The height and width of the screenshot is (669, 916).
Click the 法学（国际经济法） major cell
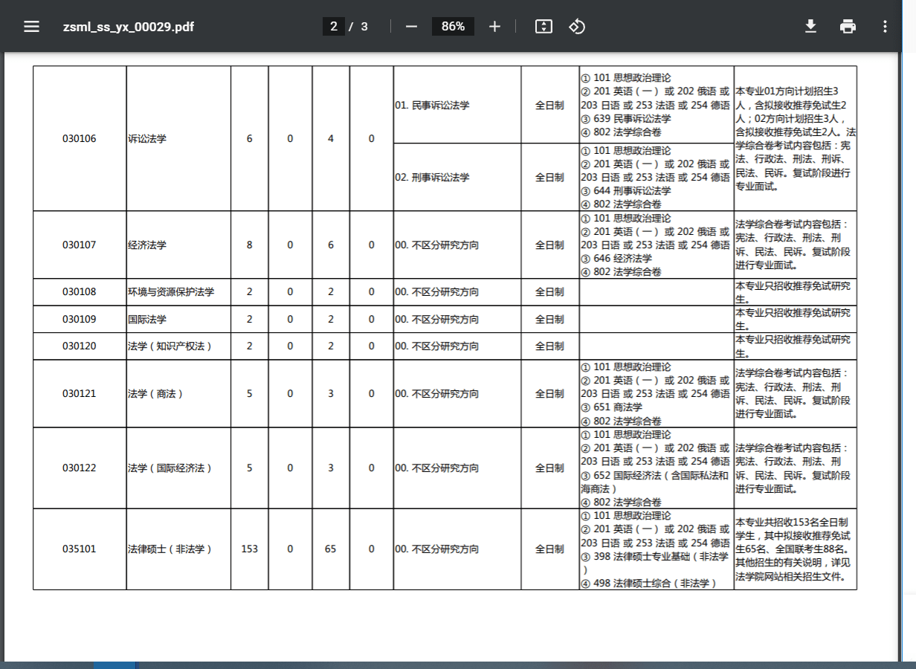pos(170,468)
